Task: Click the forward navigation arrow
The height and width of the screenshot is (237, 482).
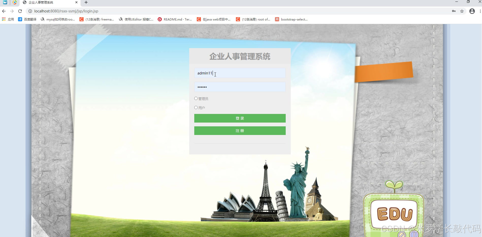Action: pos(12,11)
